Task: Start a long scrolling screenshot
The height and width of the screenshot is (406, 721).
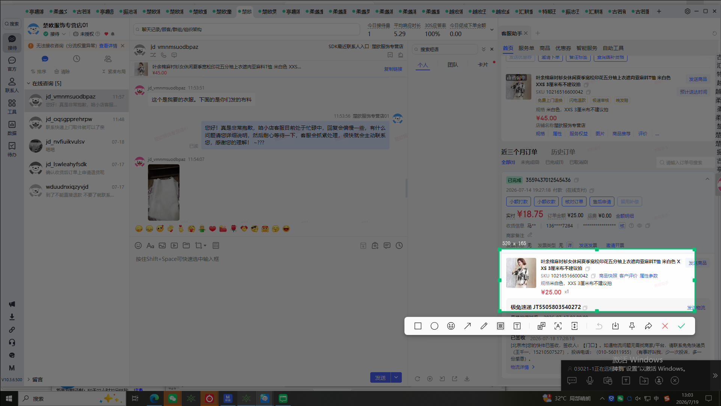Action: [575, 326]
